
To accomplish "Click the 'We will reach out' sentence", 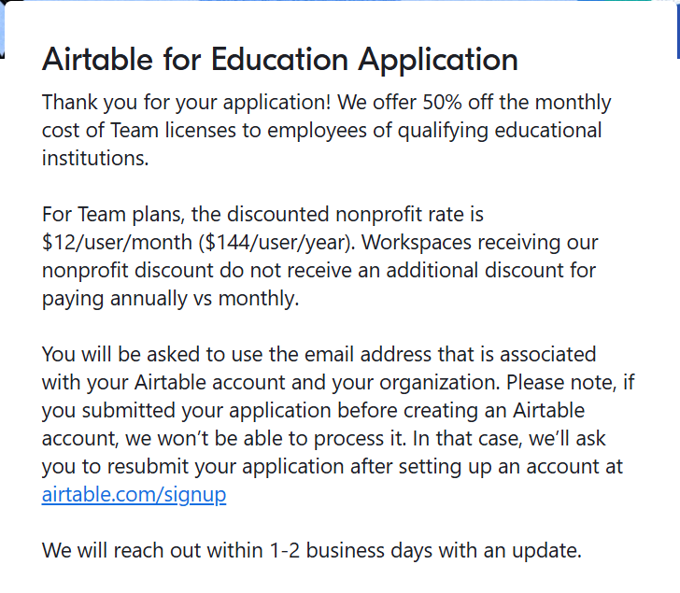I will 311,551.
